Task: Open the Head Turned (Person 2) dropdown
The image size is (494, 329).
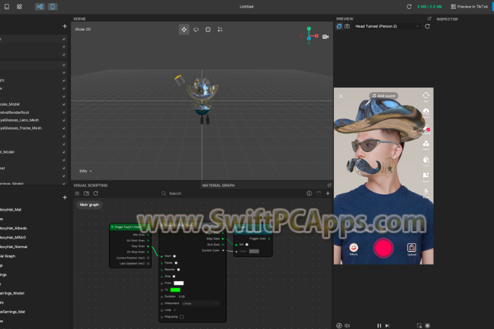Action: click(x=388, y=27)
